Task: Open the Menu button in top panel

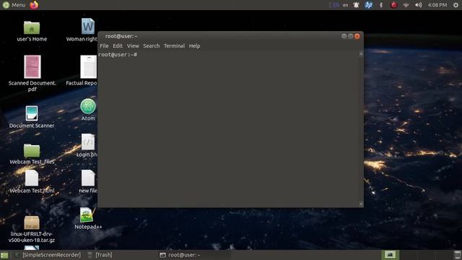Action: tap(14, 5)
